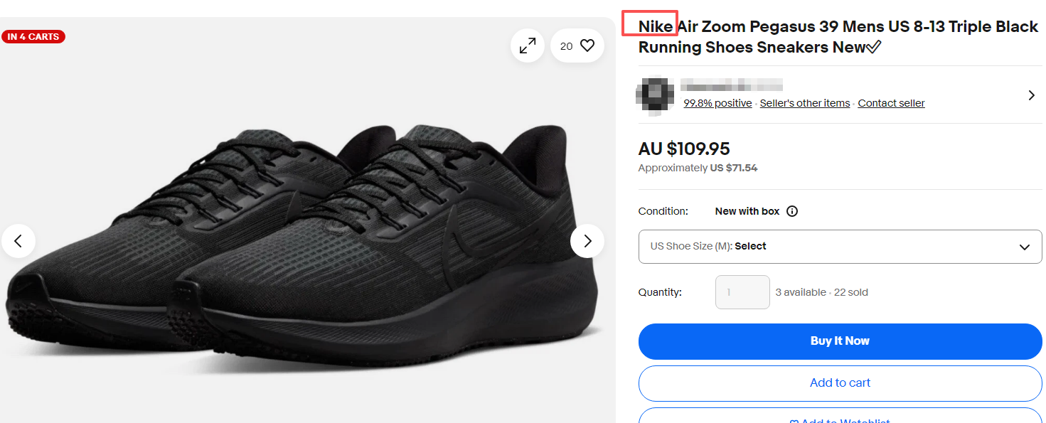Image resolution: width=1046 pixels, height=423 pixels.
Task: Click the Nike Air Zoom Pegasus title
Action: click(x=838, y=37)
